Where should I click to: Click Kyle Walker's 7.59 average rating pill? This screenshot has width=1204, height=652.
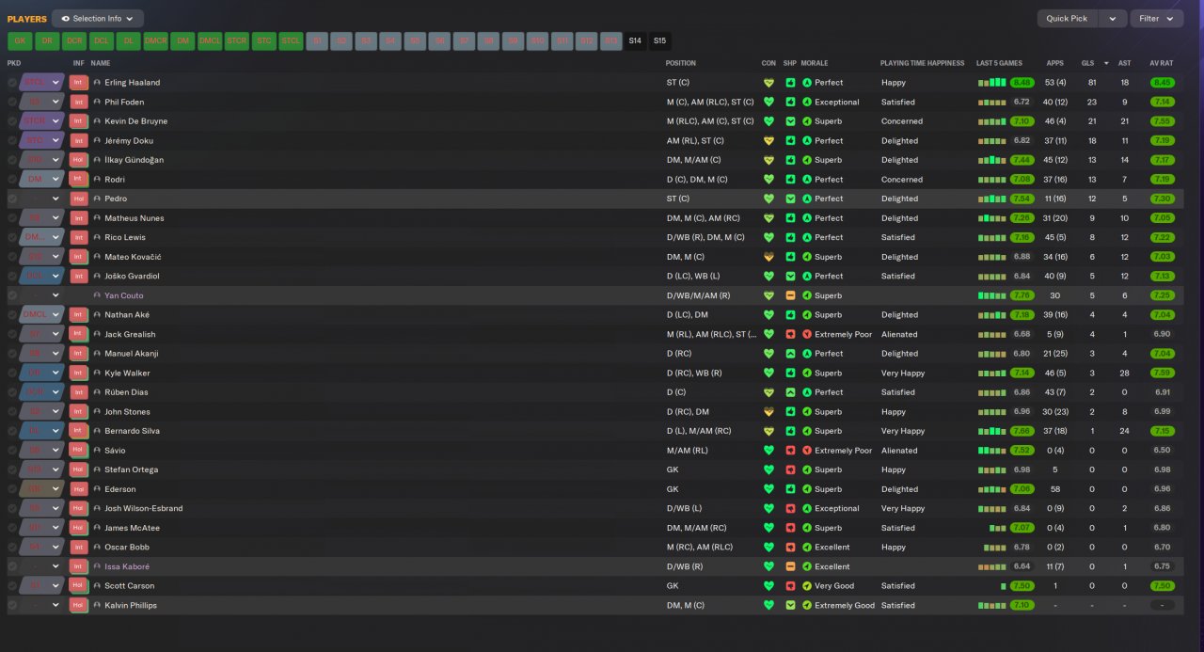tap(1162, 374)
